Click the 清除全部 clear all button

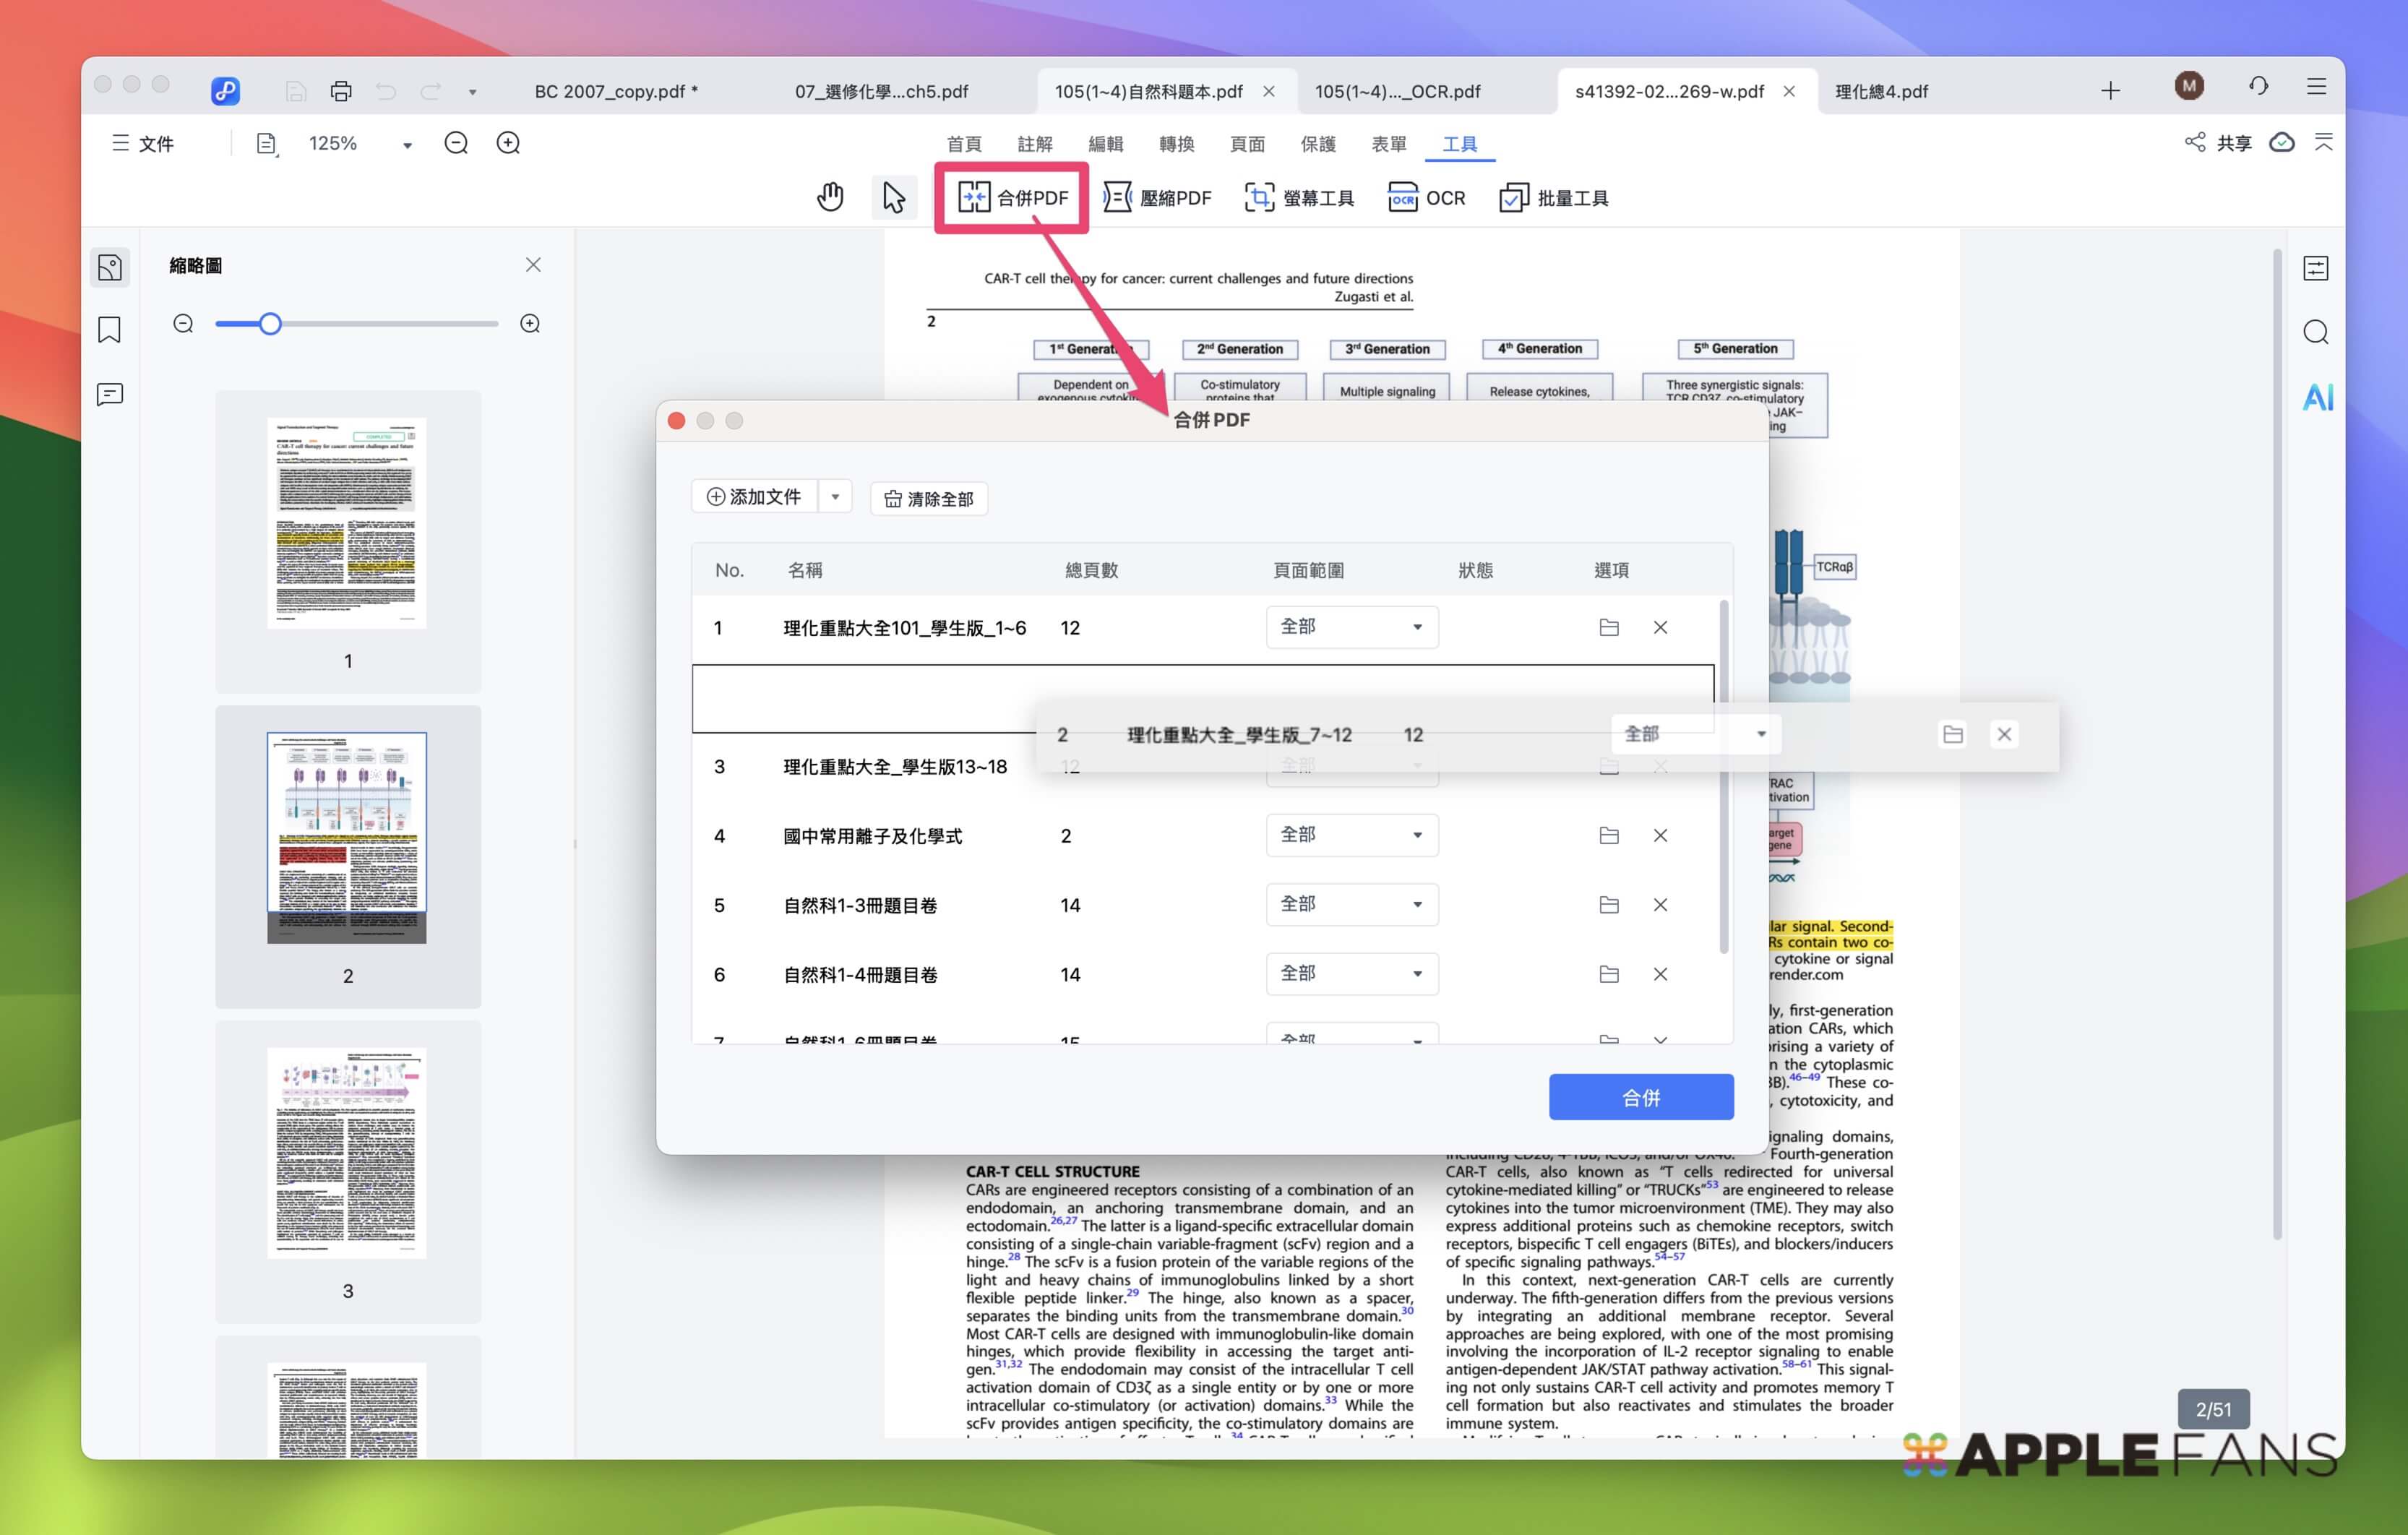(929, 499)
